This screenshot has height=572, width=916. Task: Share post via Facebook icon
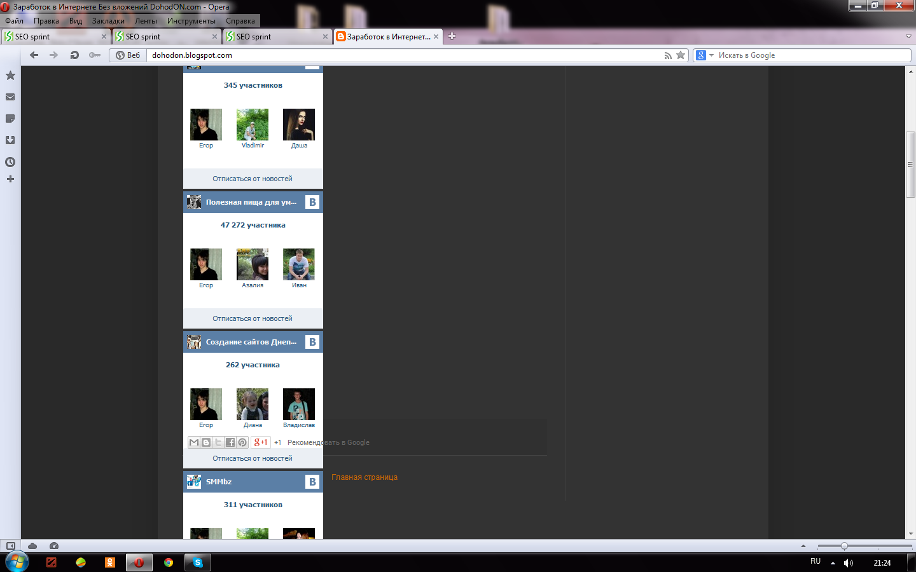tap(230, 442)
